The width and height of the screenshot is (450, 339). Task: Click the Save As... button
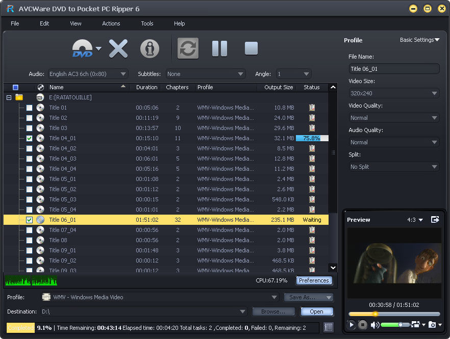pos(309,297)
